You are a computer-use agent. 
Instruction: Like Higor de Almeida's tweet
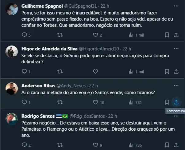click(94, 71)
